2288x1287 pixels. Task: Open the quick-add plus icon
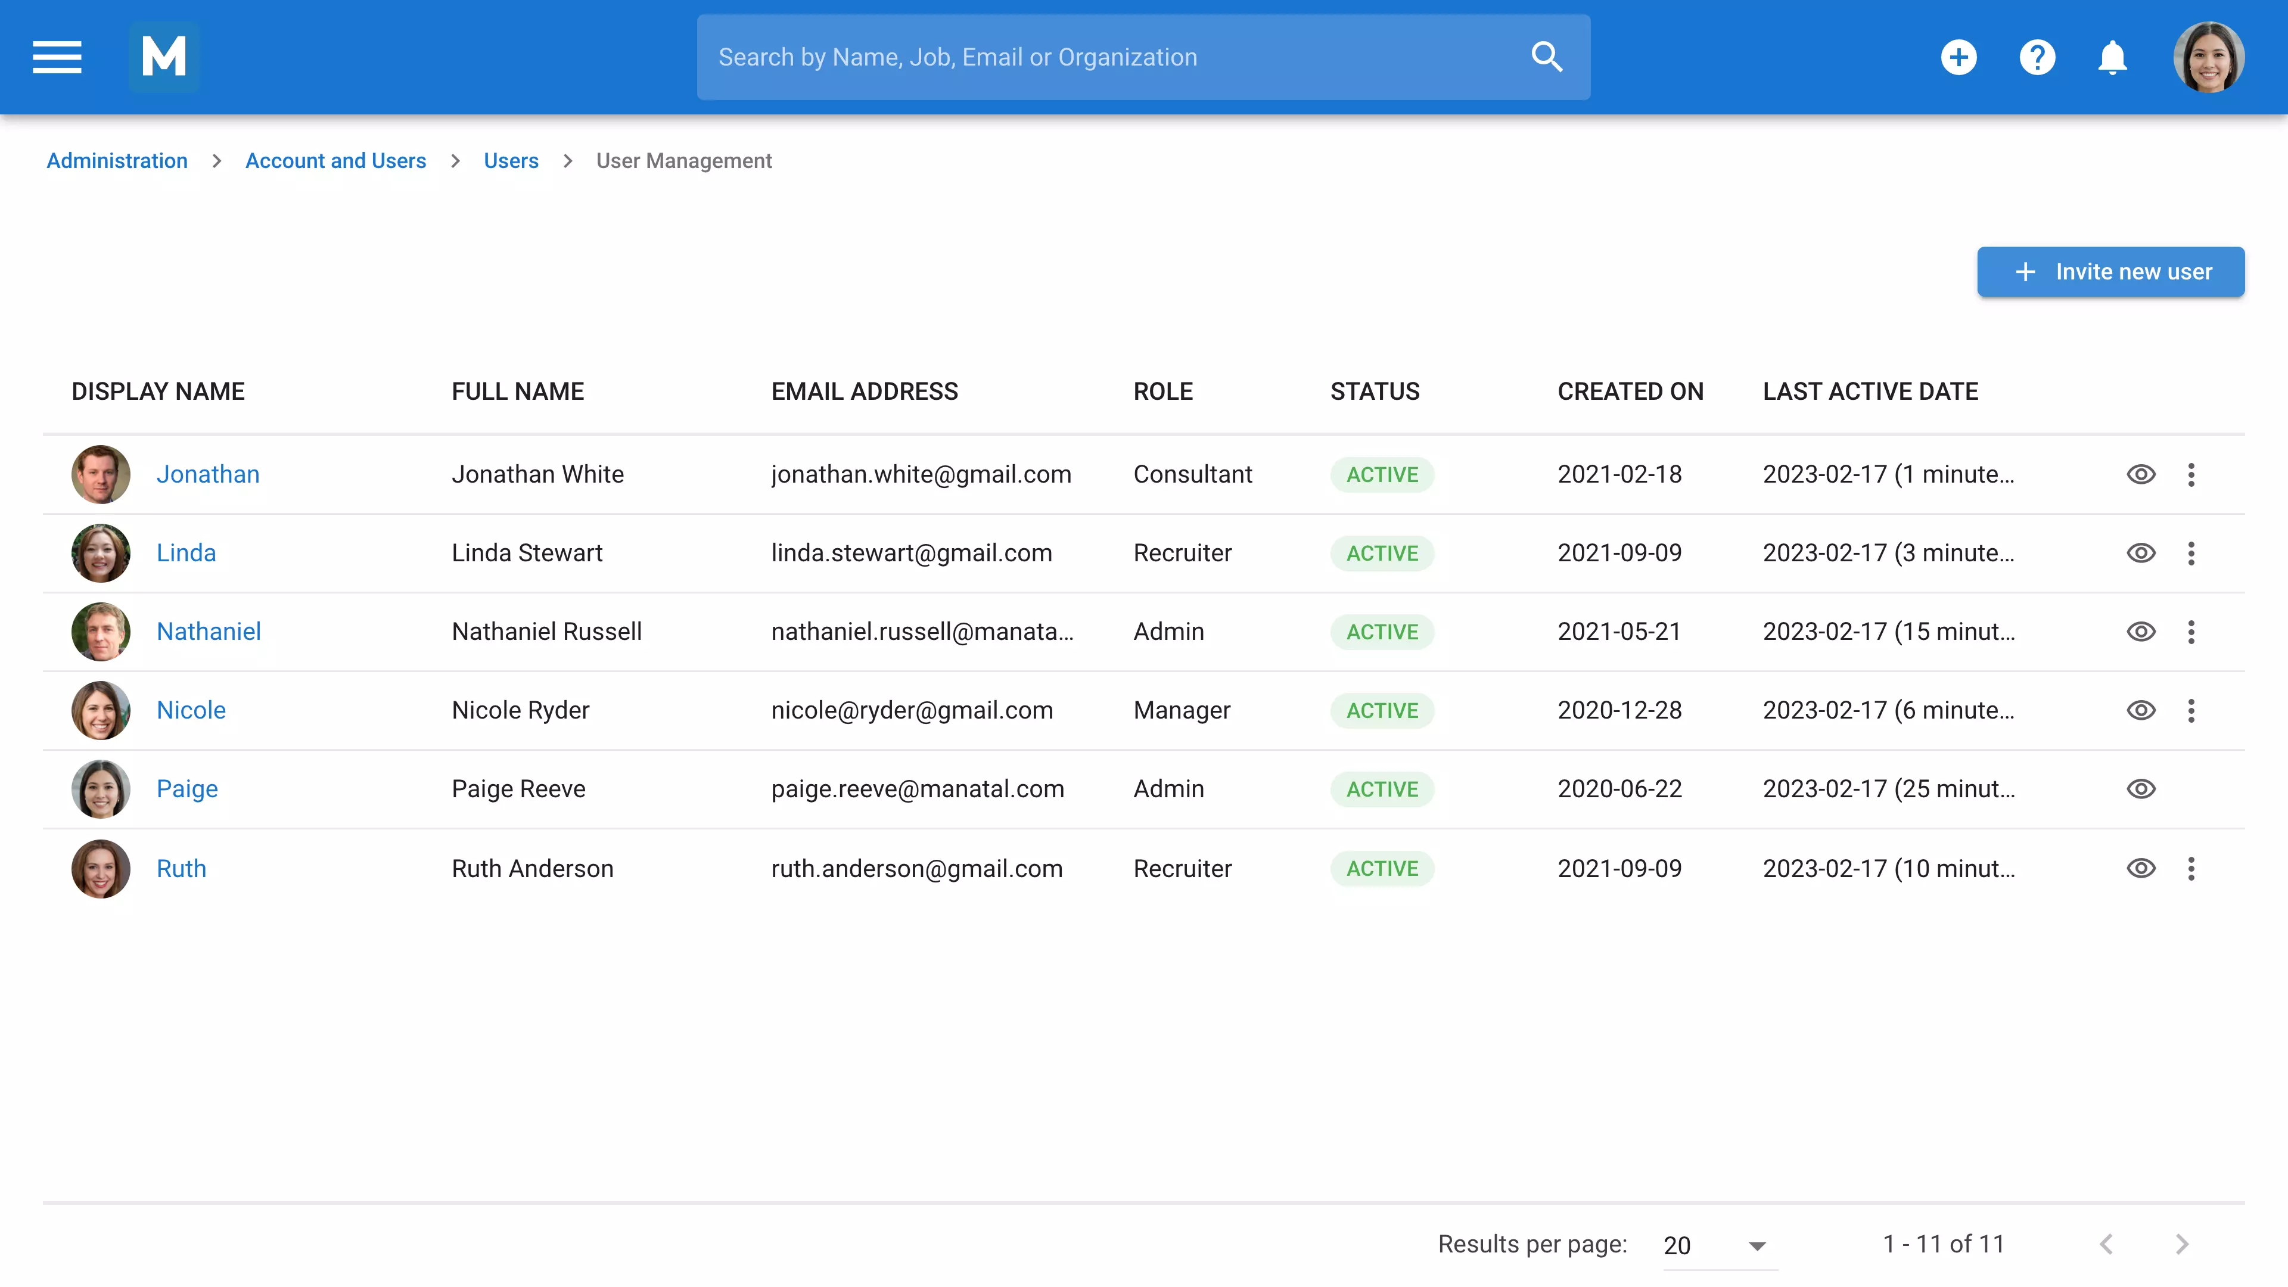tap(1959, 57)
